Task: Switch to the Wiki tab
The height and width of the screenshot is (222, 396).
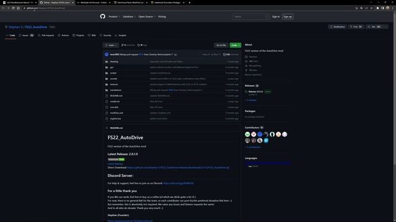Action: click(x=92, y=36)
